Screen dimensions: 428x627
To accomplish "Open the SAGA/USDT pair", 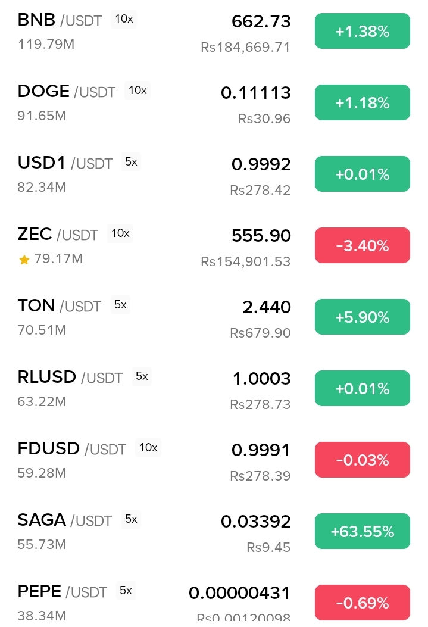I will click(x=214, y=531).
